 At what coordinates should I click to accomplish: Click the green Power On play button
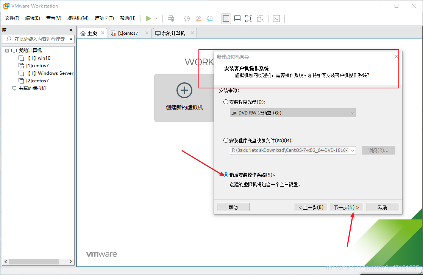coord(148,18)
